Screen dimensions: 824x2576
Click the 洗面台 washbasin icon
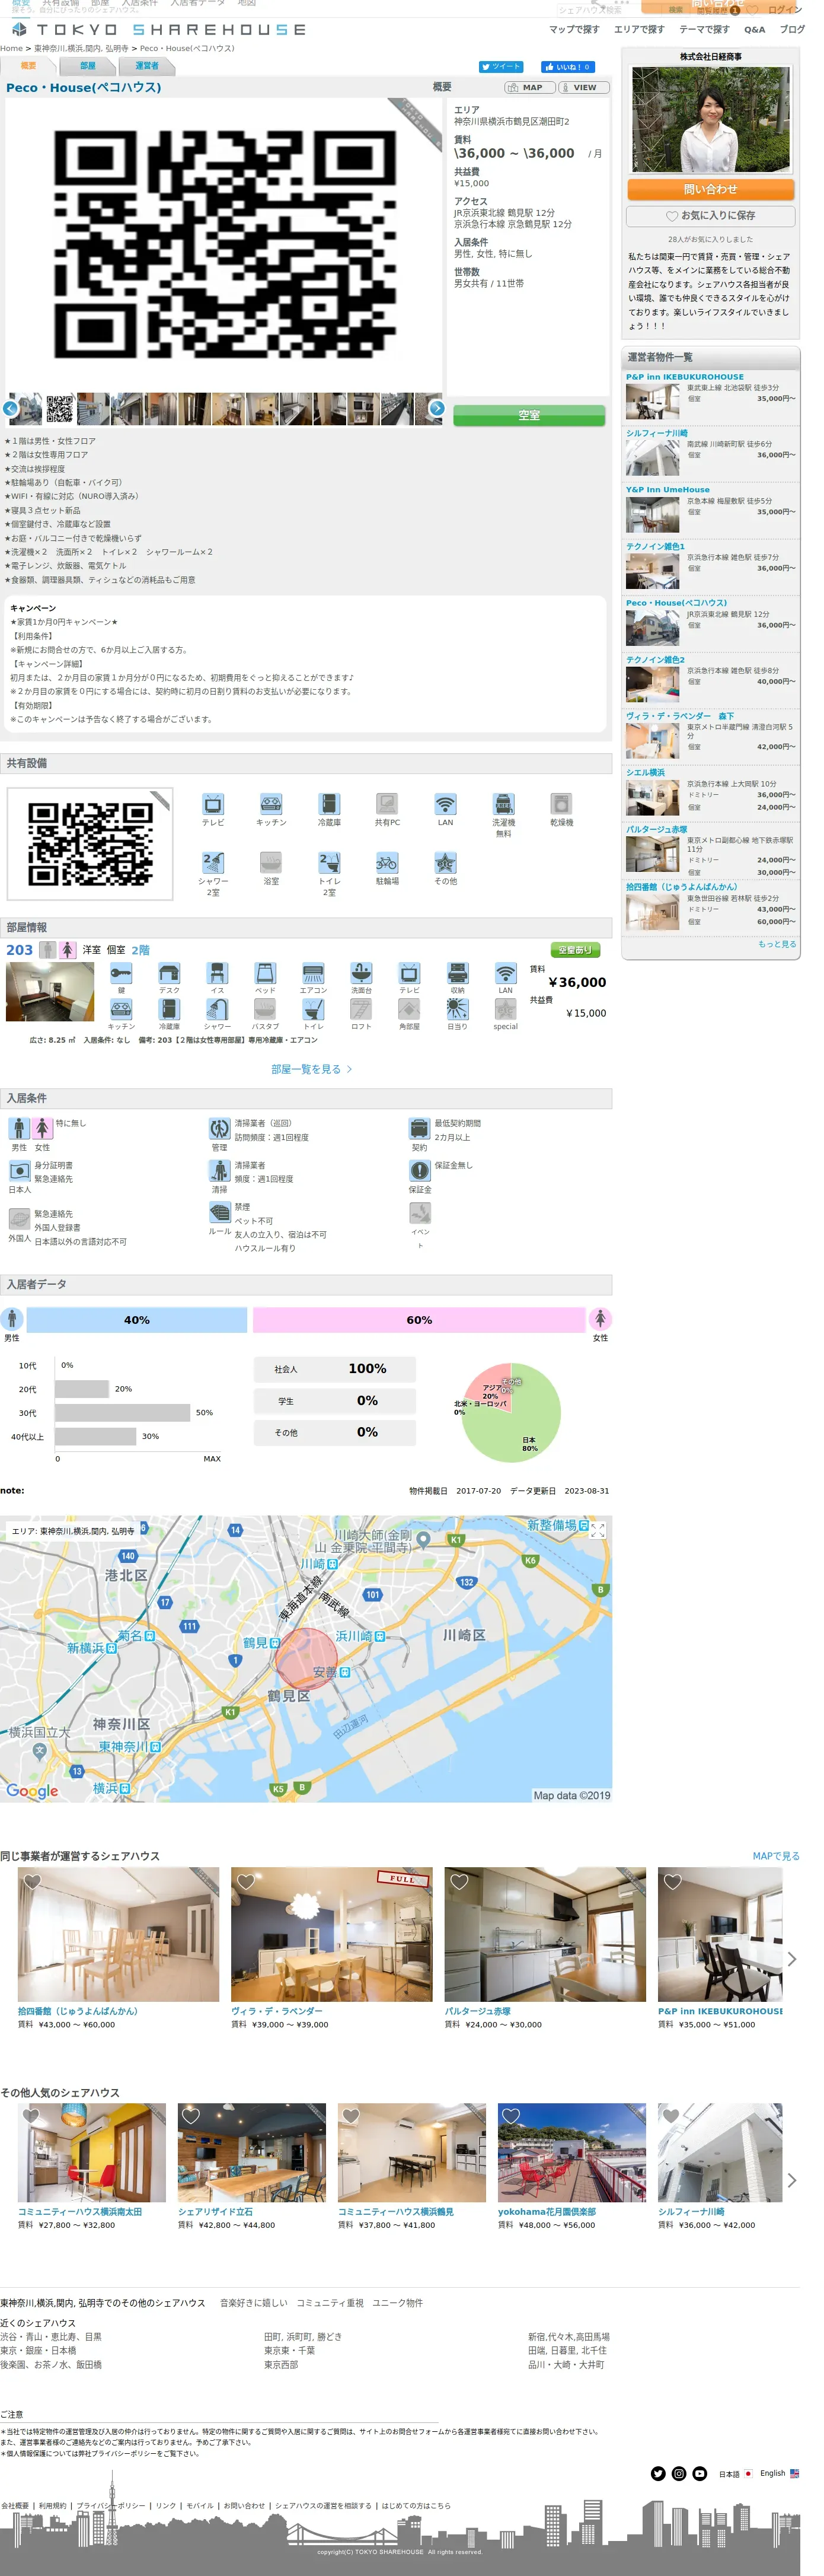[x=361, y=973]
